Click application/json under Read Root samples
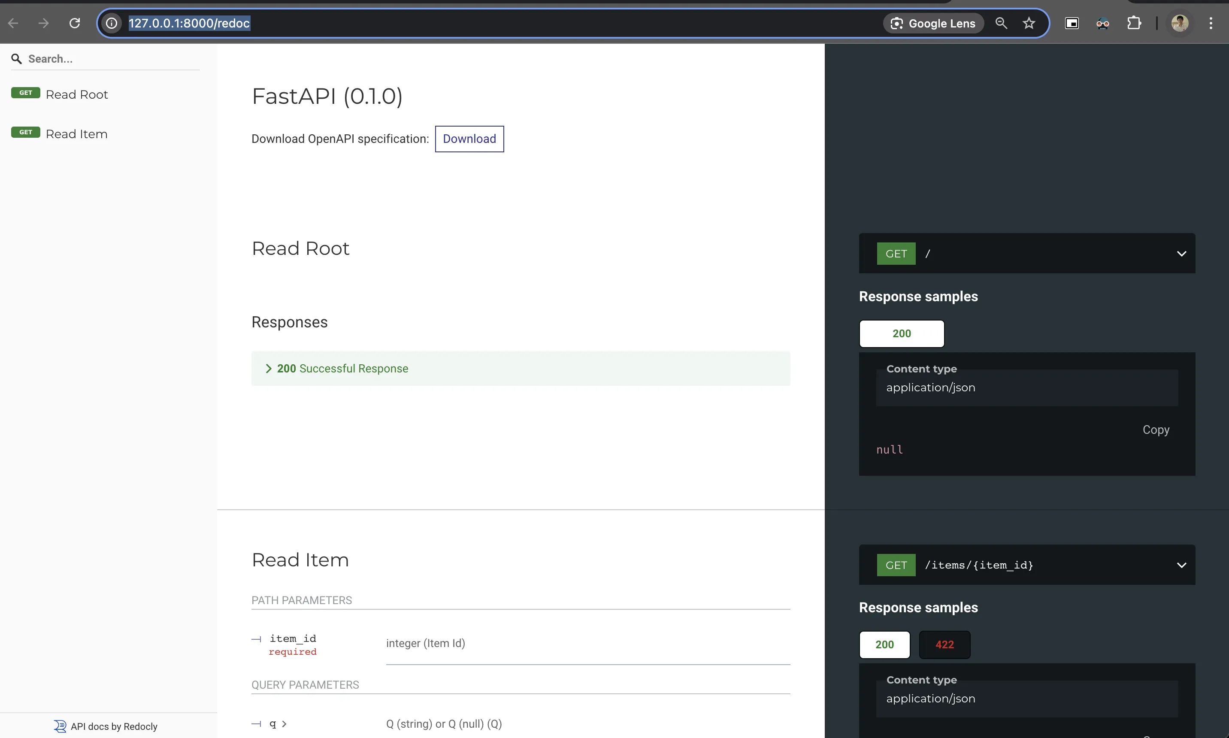Image resolution: width=1229 pixels, height=738 pixels. (x=931, y=387)
